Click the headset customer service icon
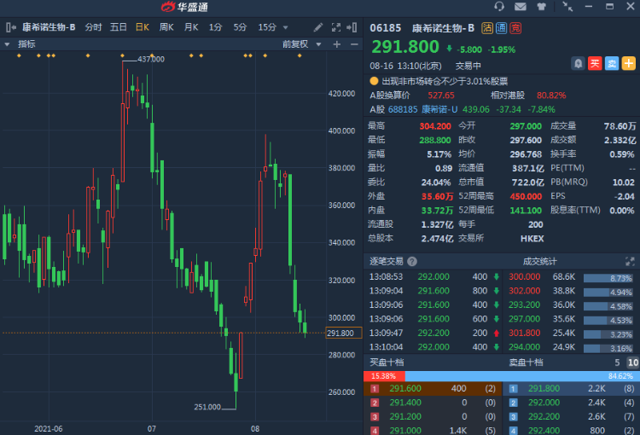Viewport: 640px width, 435px height. point(499,7)
